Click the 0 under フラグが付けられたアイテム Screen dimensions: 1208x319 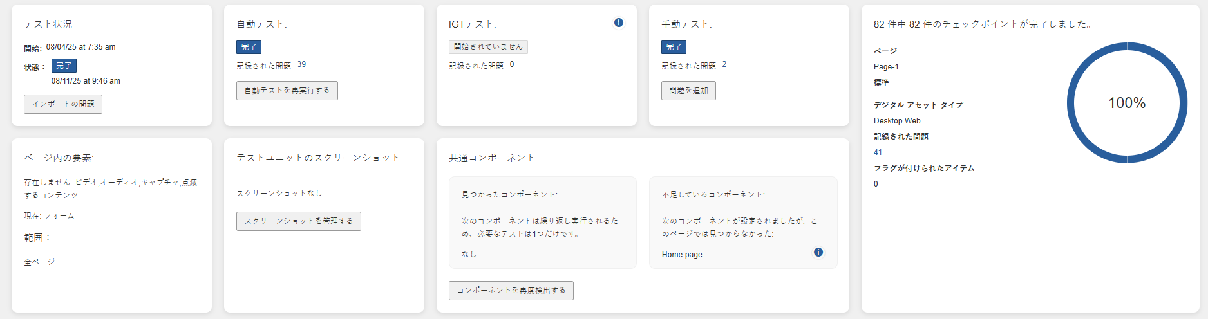click(x=876, y=184)
